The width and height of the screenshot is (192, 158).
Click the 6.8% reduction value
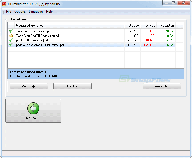click(170, 45)
